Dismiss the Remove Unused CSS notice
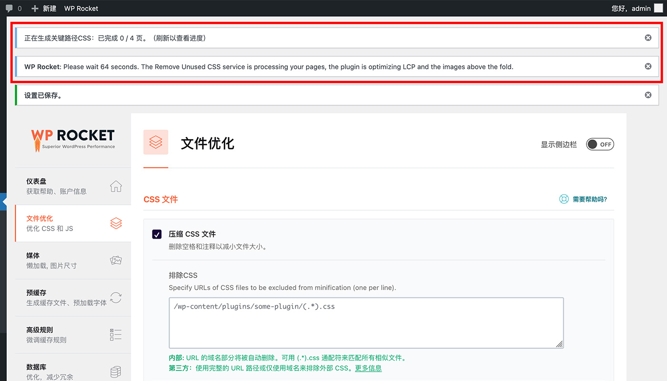The height and width of the screenshot is (381, 667). point(648,66)
